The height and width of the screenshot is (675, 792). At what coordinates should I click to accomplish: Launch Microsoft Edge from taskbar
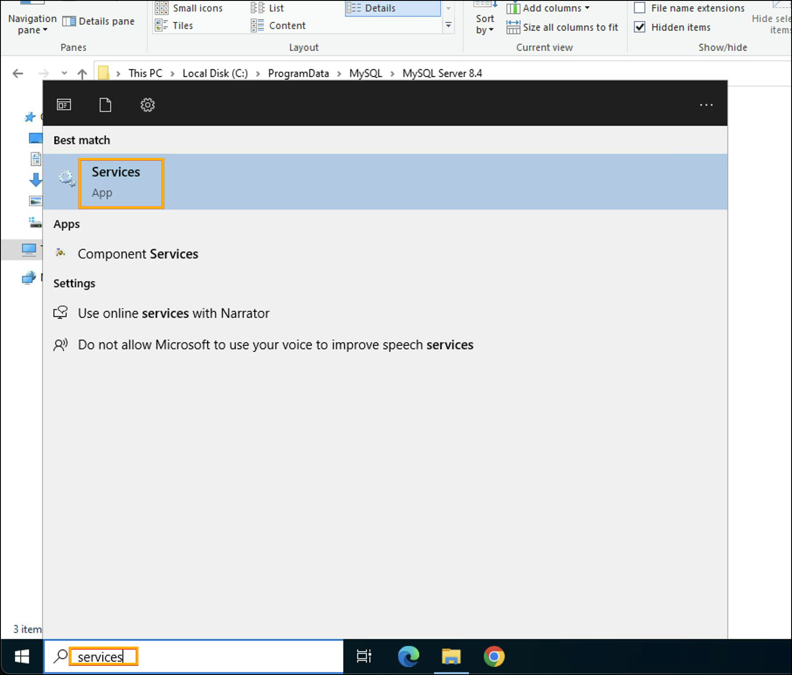[408, 657]
